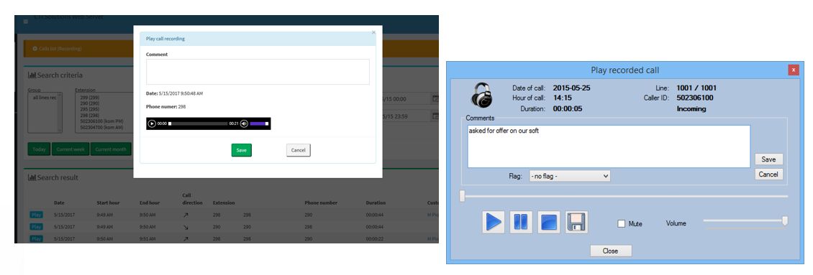Screen dimensions: 813x275
Task: Click the Close button at dialog bottom
Action: 611,251
